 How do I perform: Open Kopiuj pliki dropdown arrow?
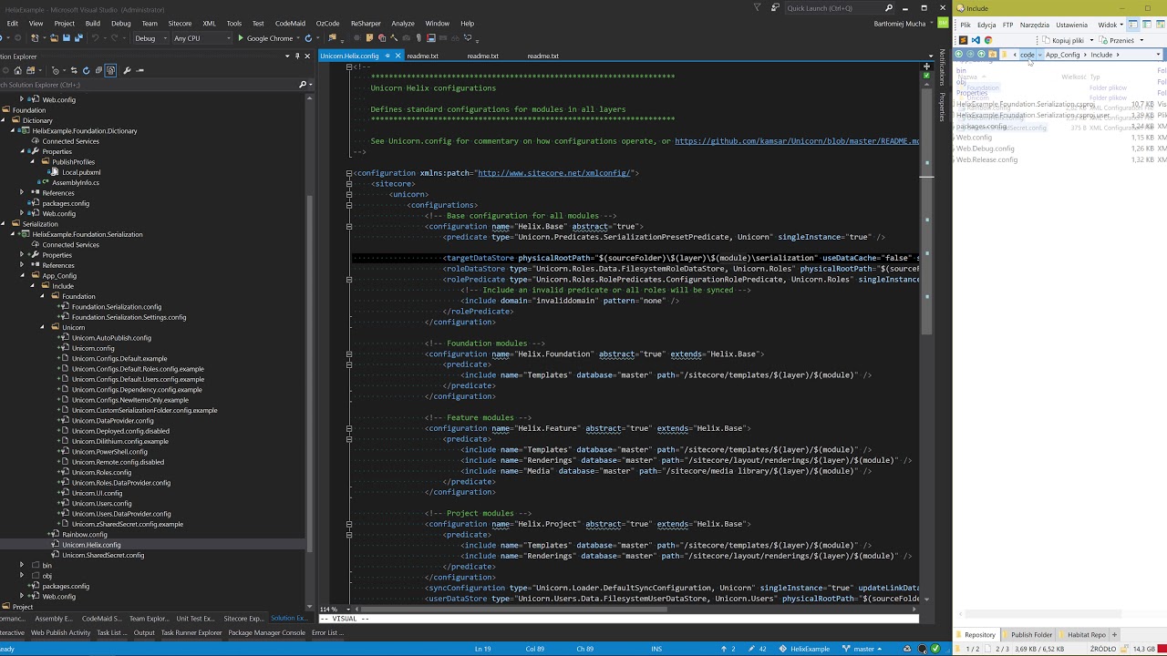coord(1091,40)
